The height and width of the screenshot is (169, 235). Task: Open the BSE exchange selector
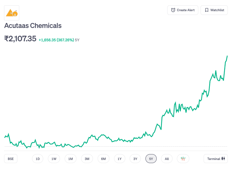(11, 159)
